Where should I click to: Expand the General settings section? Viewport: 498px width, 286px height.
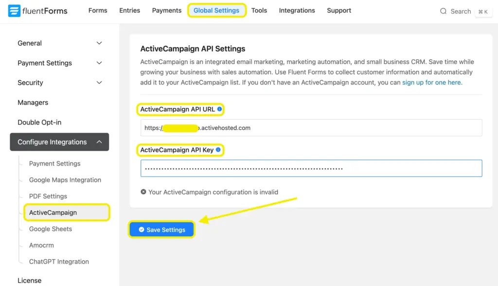tap(99, 43)
